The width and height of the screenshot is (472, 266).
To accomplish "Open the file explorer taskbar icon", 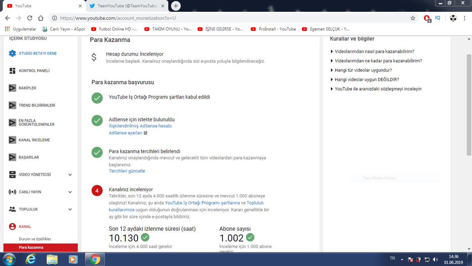I will coord(52,259).
